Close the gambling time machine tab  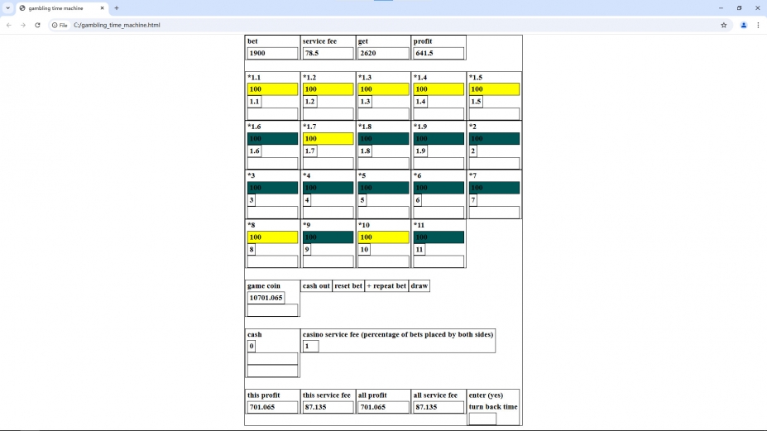coord(103,7)
